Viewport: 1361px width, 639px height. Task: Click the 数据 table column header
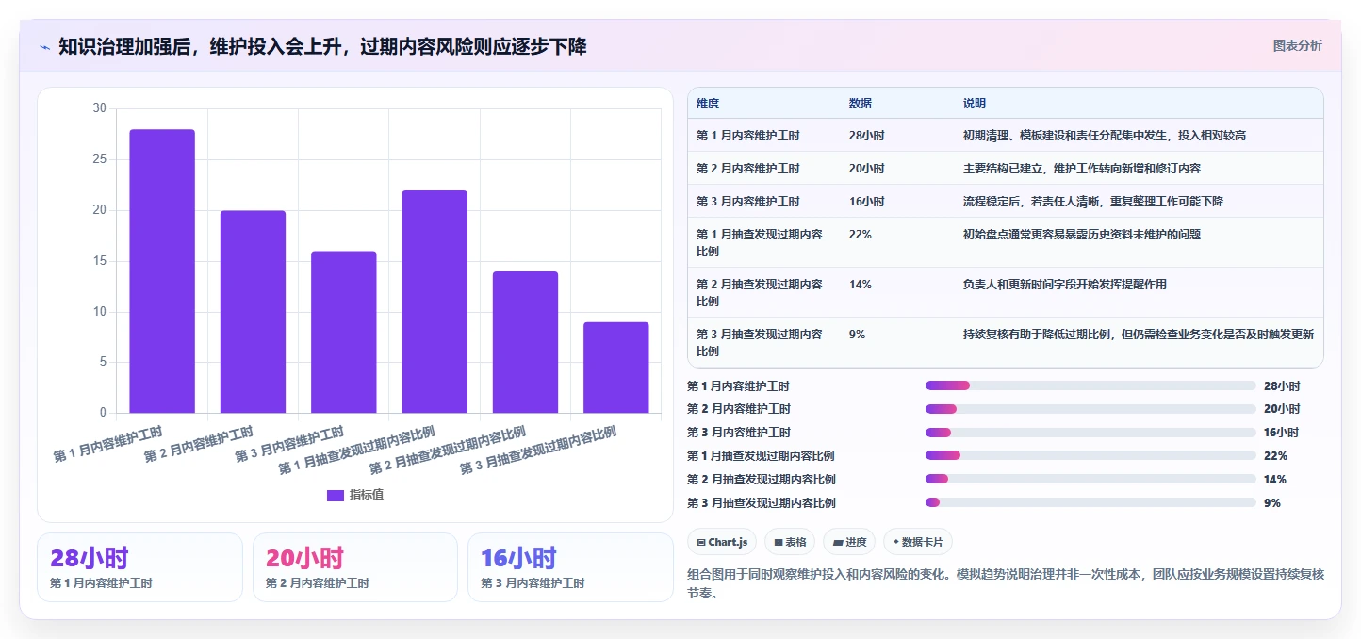click(861, 104)
